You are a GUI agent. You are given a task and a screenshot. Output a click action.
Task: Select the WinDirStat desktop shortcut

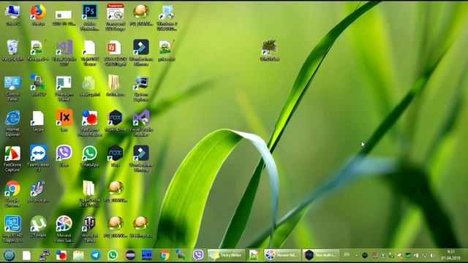coord(270,50)
